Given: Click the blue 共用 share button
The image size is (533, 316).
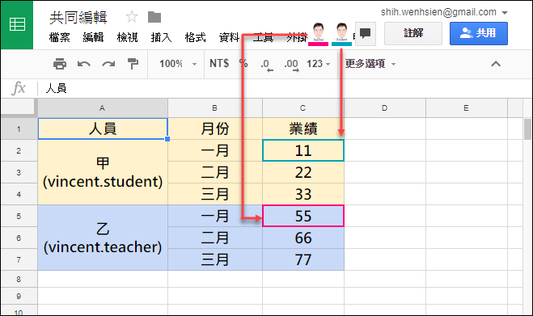Looking at the screenshot, I should 479,33.
